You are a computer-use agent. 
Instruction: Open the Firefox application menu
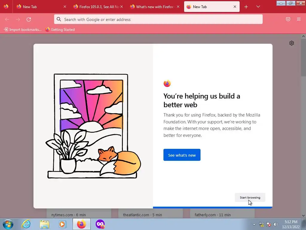299,19
